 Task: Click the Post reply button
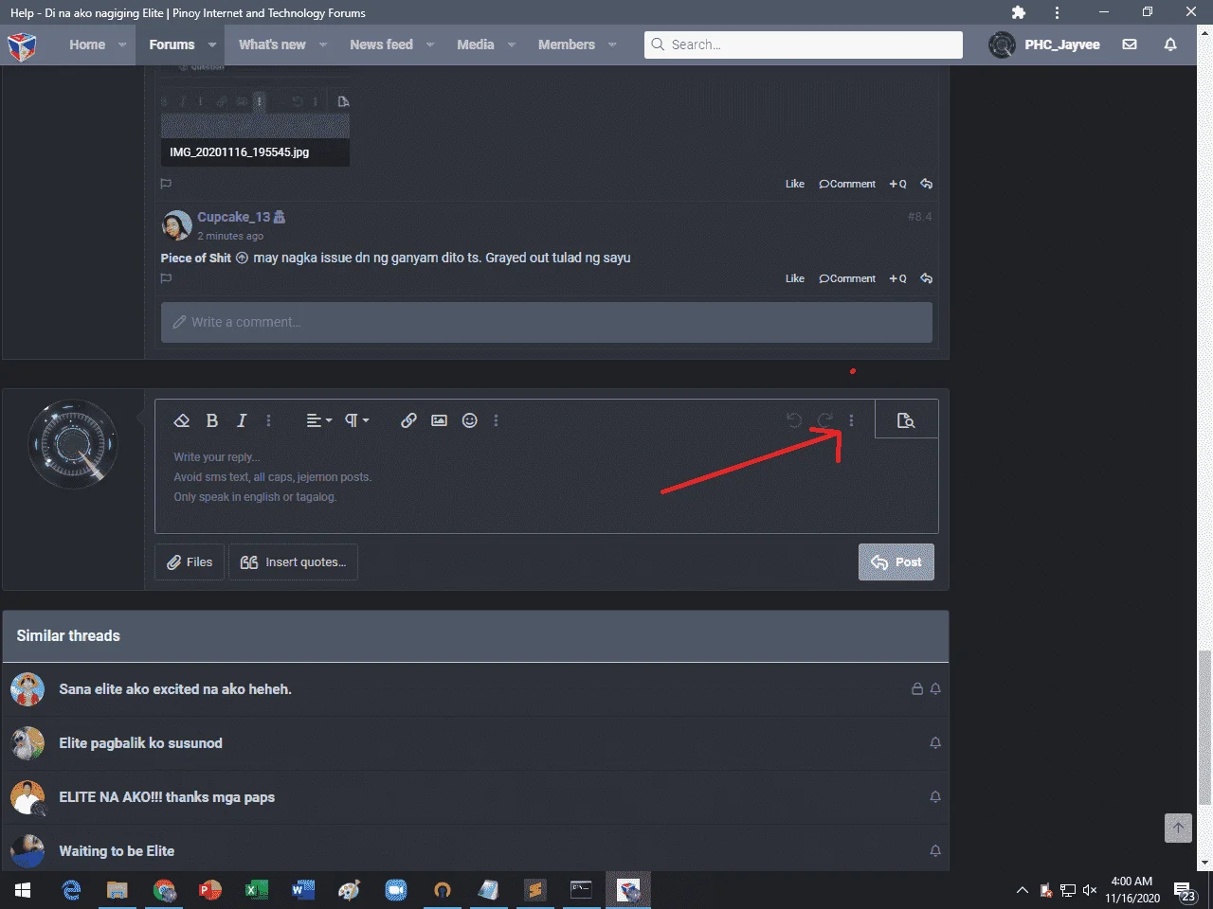point(896,561)
